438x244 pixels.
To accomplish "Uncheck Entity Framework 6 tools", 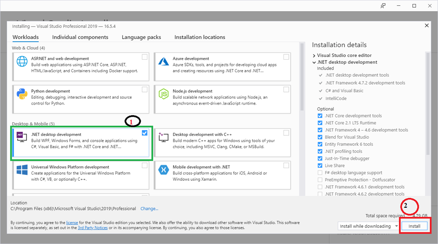I will (x=320, y=144).
